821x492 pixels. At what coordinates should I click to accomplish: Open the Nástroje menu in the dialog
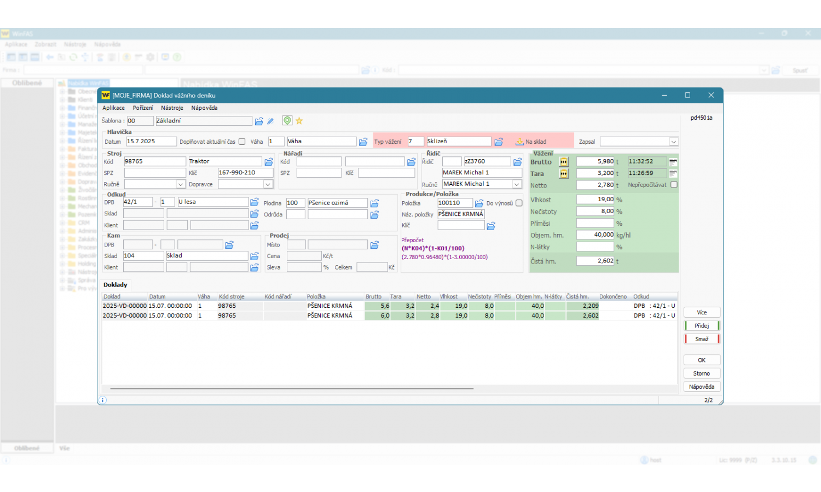(x=172, y=108)
